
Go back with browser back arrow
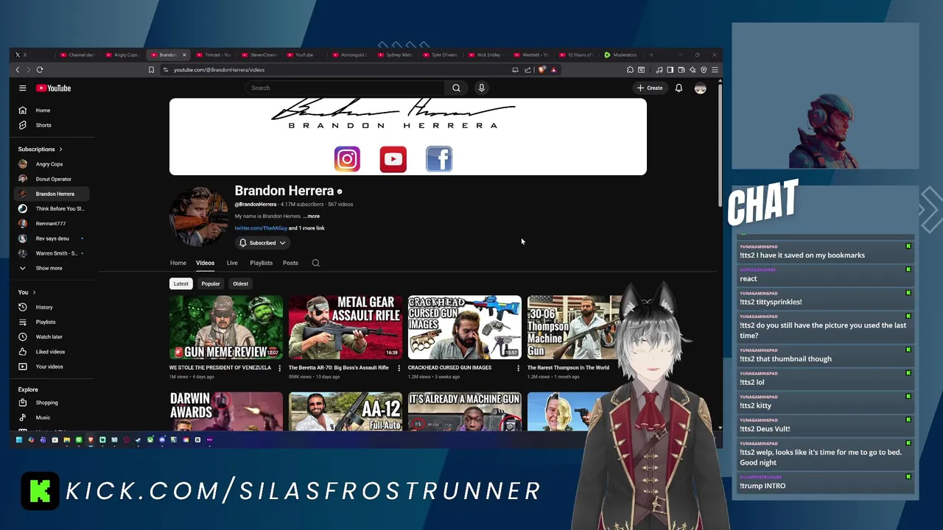[x=18, y=70]
